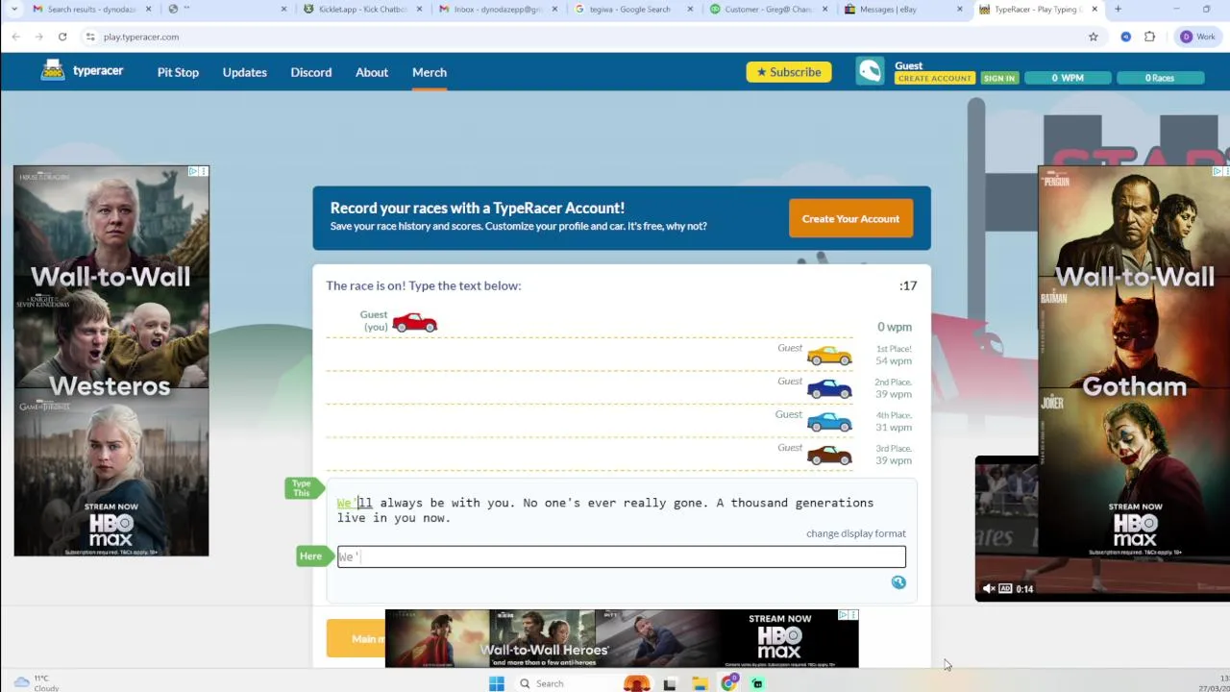
Task: Click the brown 3rd place car
Action: pyautogui.click(x=829, y=455)
